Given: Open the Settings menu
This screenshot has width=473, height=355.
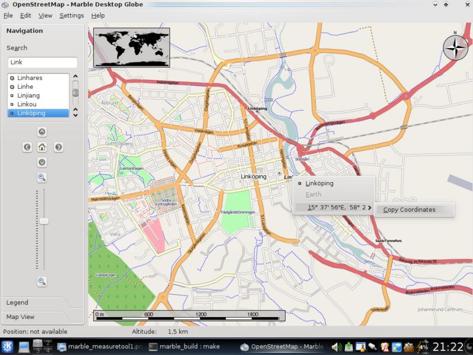Looking at the screenshot, I should point(72,15).
